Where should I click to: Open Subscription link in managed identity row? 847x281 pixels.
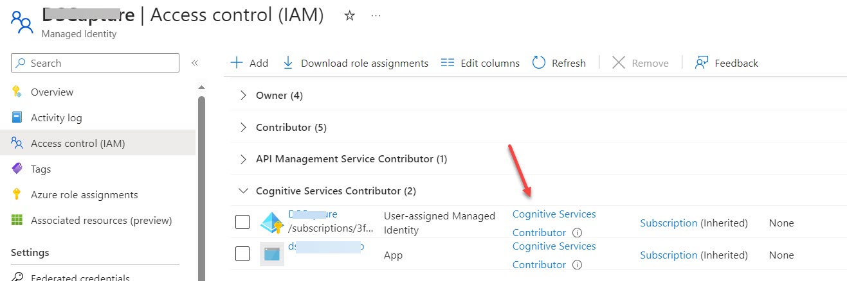(668, 223)
